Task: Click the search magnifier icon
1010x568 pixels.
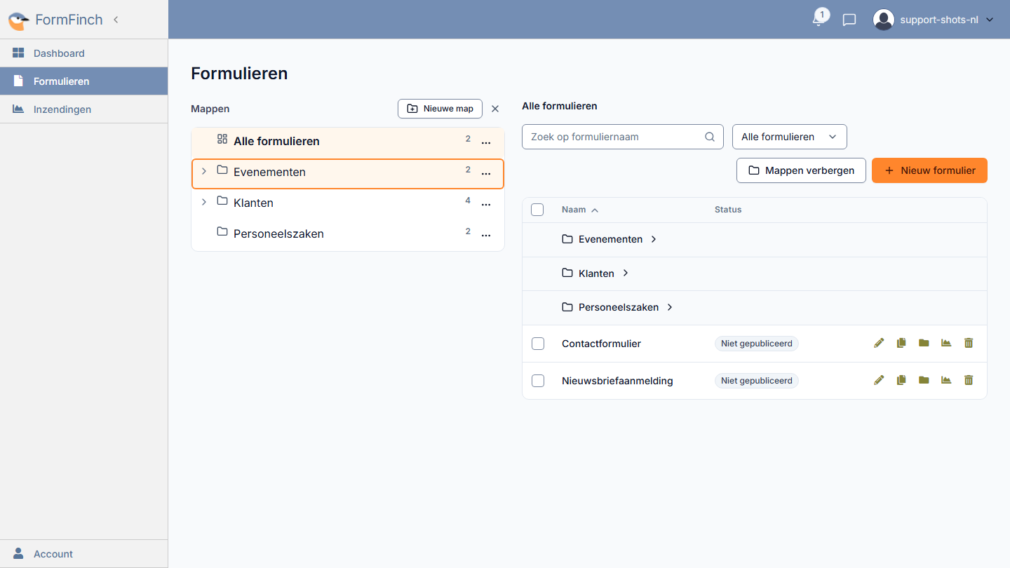Action: [710, 137]
